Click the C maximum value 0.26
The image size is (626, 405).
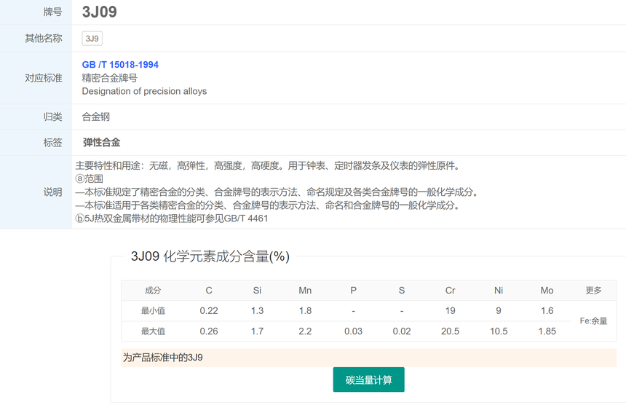tap(209, 331)
